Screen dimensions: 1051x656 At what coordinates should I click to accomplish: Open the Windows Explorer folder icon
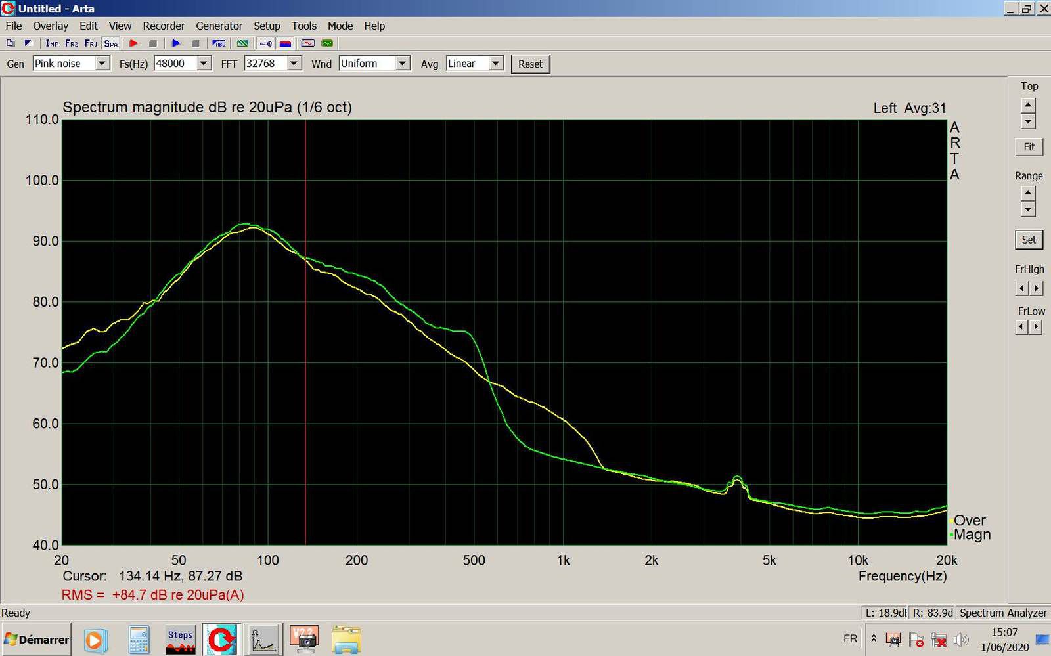pos(346,640)
